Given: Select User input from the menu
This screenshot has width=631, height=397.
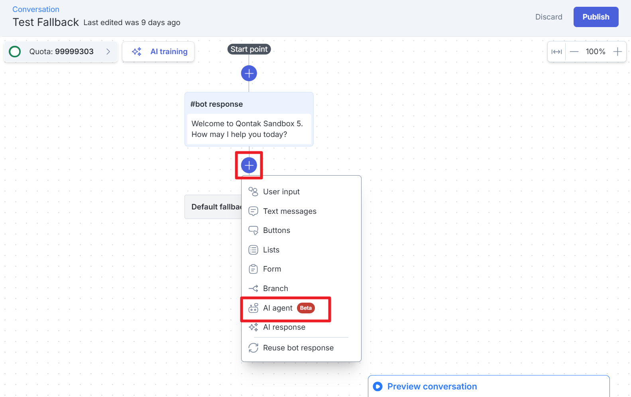Looking at the screenshot, I should 281,192.
